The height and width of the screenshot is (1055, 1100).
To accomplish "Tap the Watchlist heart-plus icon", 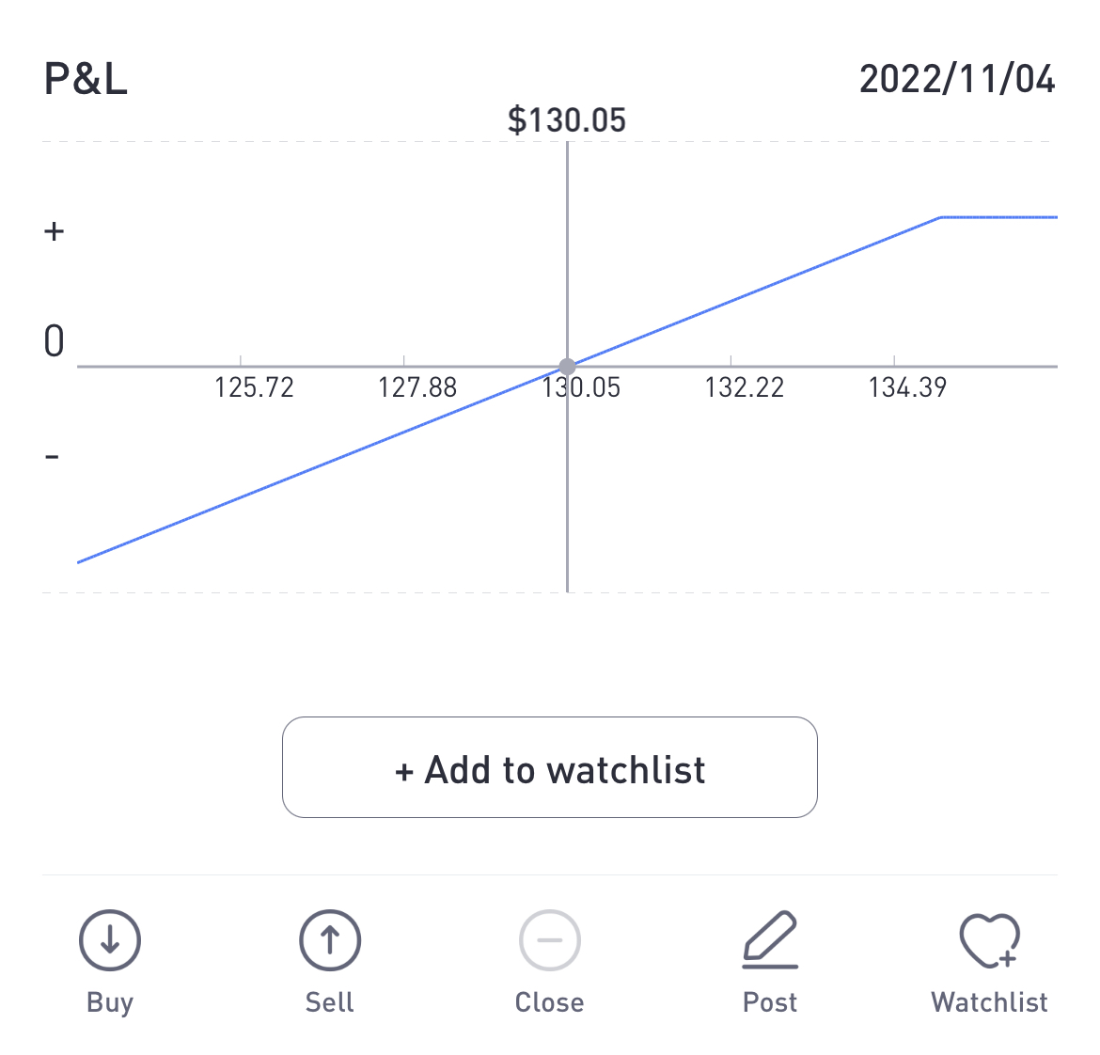I will (990, 940).
